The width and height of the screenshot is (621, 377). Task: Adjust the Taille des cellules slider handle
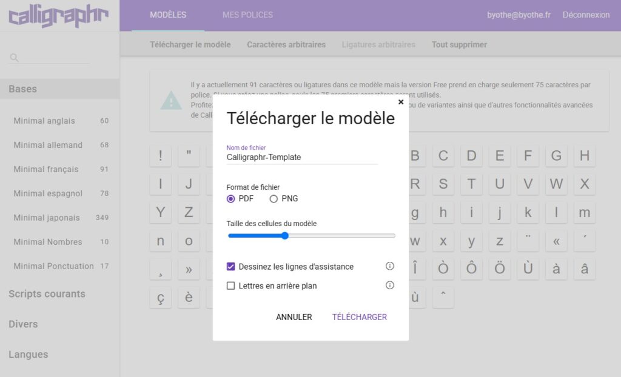pos(285,236)
